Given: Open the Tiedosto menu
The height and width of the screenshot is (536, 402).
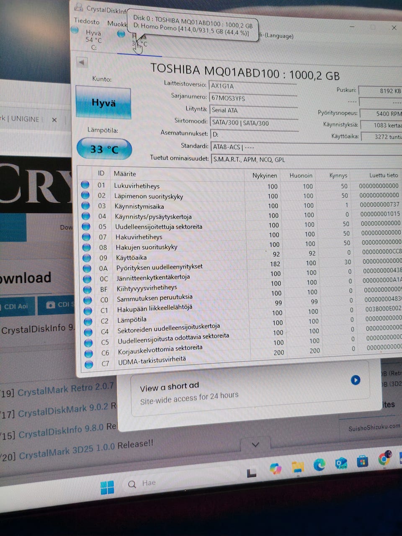Looking at the screenshot, I should (87, 21).
